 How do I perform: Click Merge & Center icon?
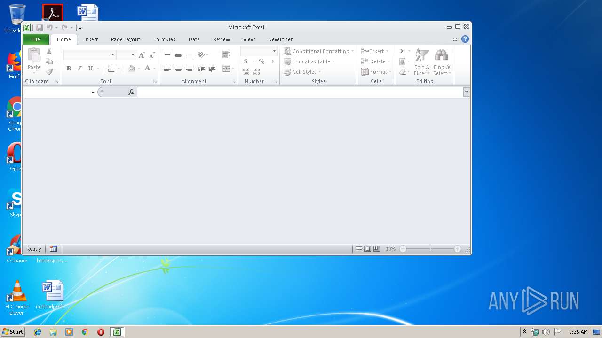(226, 69)
